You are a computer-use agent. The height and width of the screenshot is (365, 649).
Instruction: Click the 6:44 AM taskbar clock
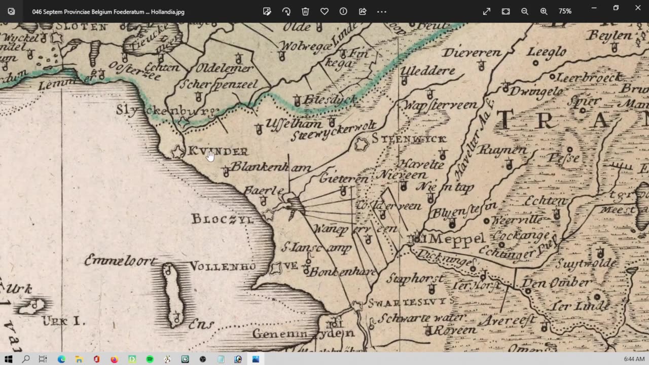(x=634, y=359)
